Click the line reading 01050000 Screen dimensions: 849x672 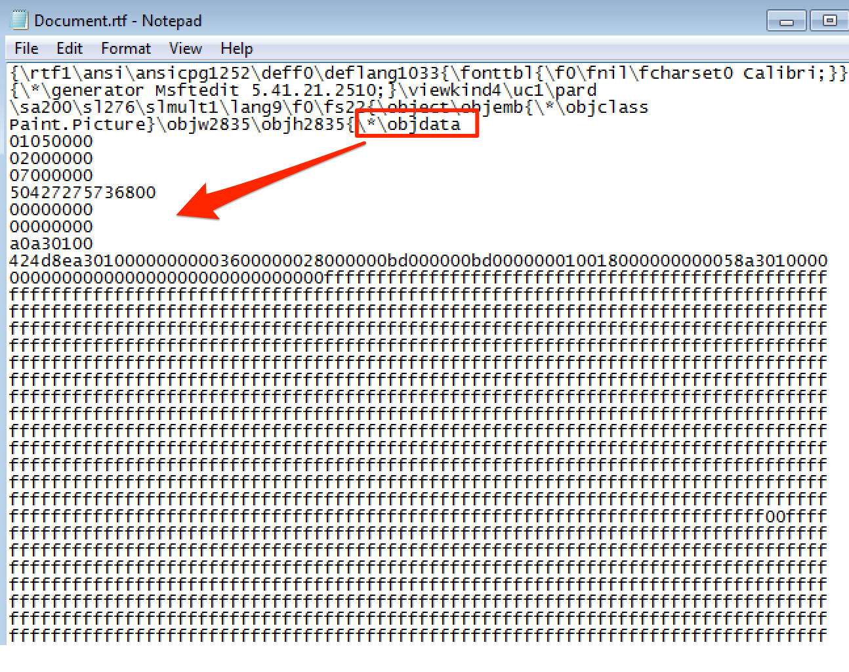pos(51,142)
